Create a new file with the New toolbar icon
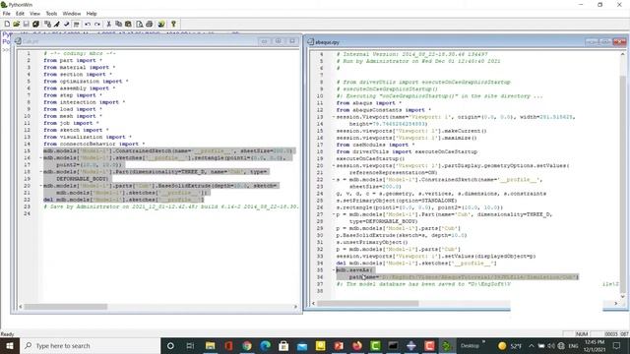This screenshot has width=630, height=354. click(x=7, y=24)
